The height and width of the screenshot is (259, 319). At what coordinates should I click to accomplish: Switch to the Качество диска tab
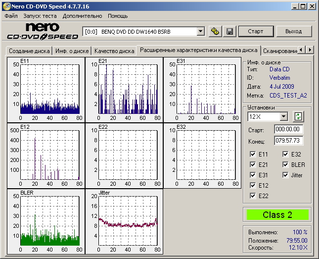114,51
